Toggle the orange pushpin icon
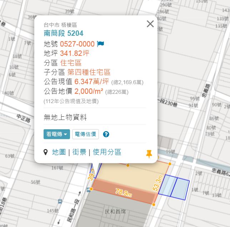The height and width of the screenshot is (227, 230). tap(149, 154)
